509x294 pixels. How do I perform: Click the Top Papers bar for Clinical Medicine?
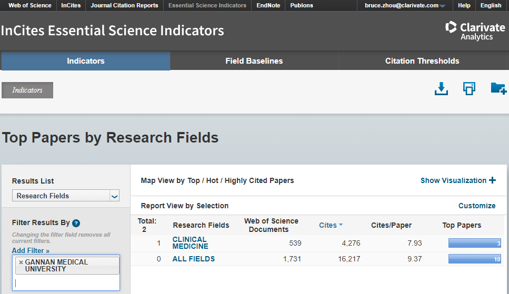pyautogui.click(x=474, y=243)
